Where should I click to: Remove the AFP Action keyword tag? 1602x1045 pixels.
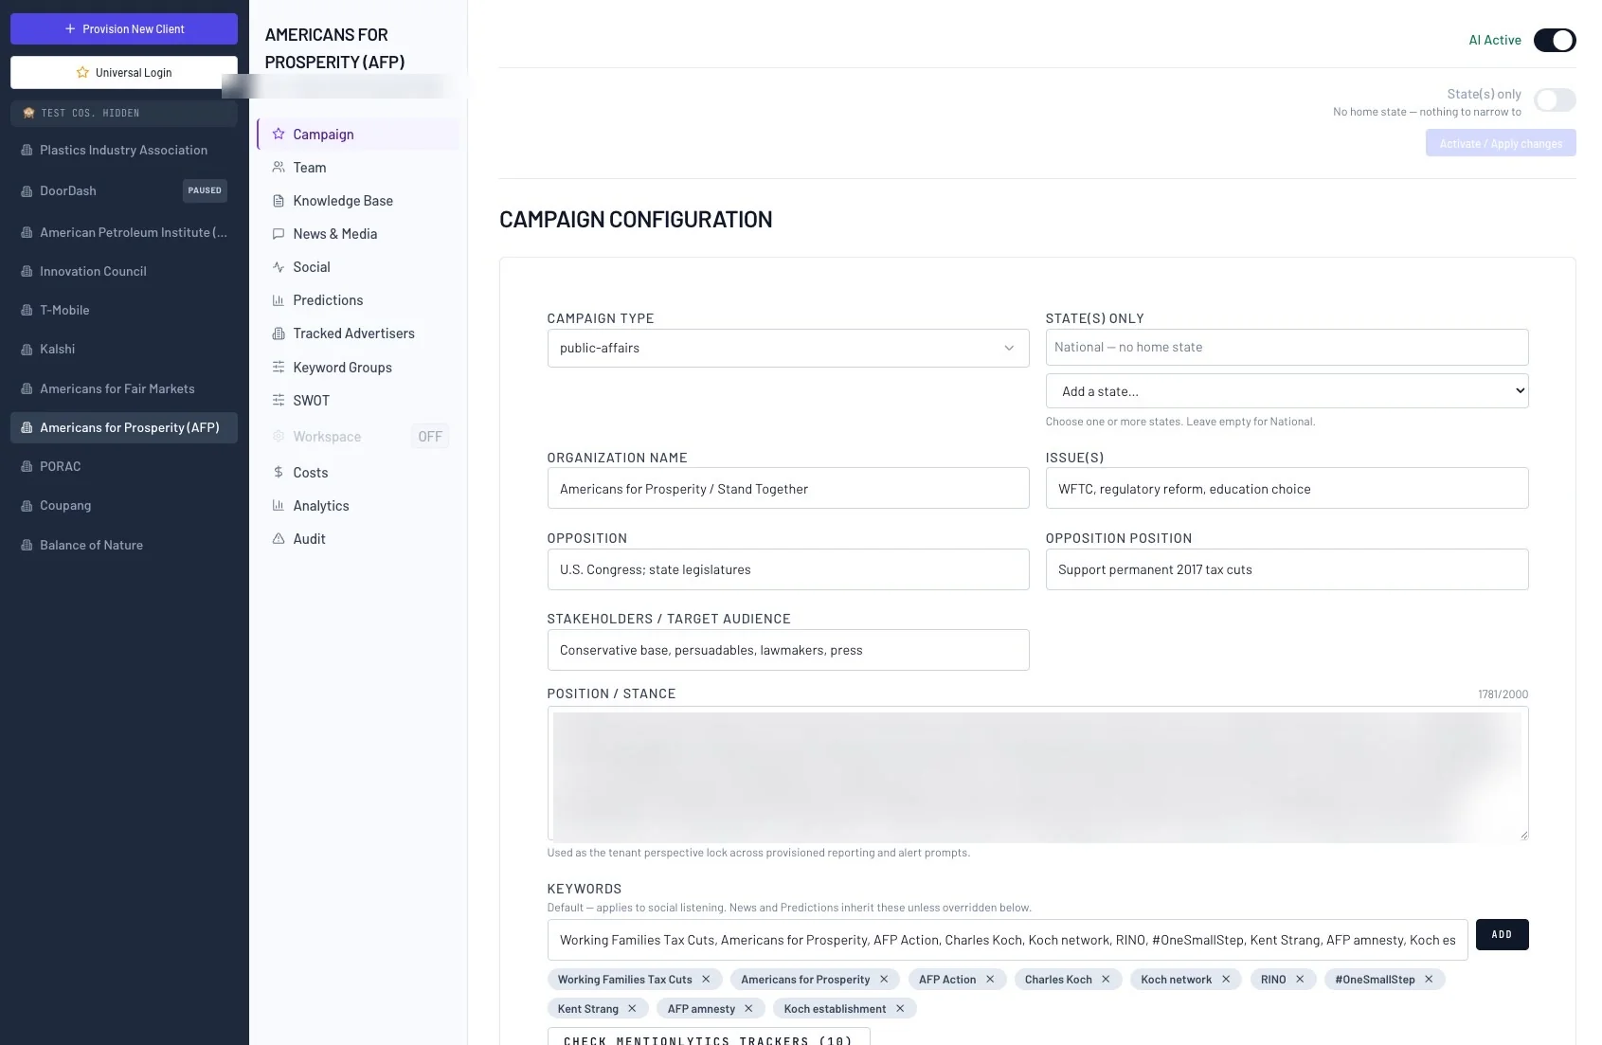pos(990,980)
